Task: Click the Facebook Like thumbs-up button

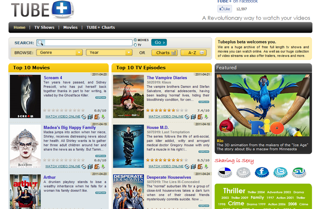Action: pyautogui.click(x=224, y=9)
